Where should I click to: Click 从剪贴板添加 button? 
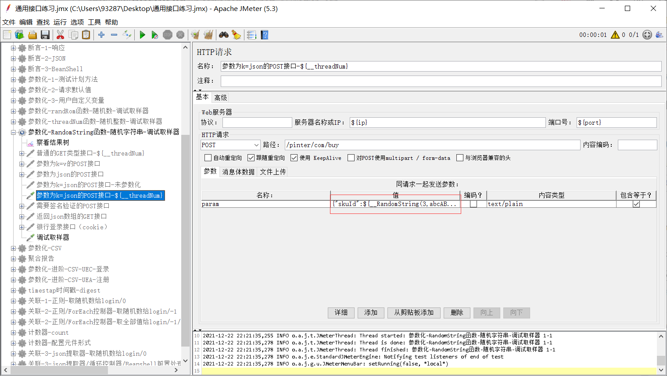(x=414, y=312)
